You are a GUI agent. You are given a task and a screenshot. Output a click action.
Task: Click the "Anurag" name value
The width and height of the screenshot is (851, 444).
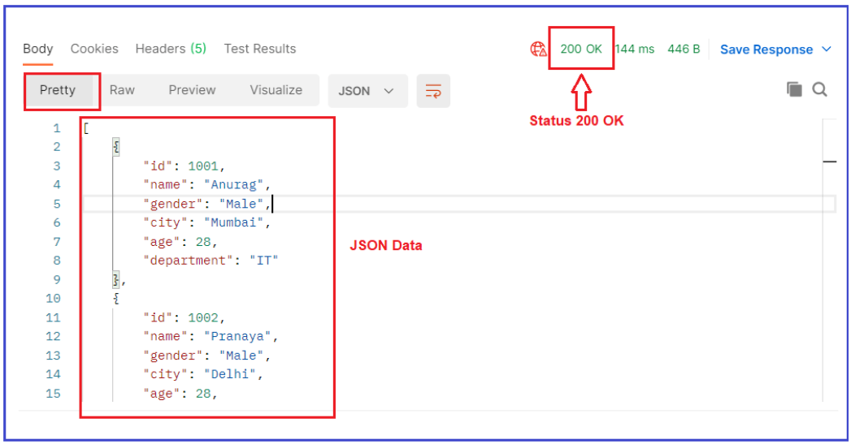pyautogui.click(x=233, y=185)
